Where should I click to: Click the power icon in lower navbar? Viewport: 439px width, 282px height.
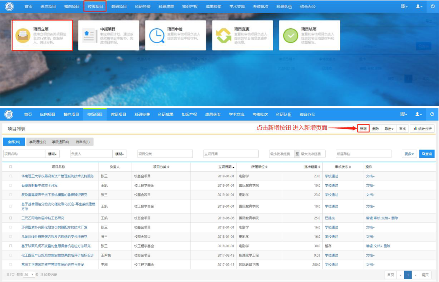pyautogui.click(x=432, y=114)
